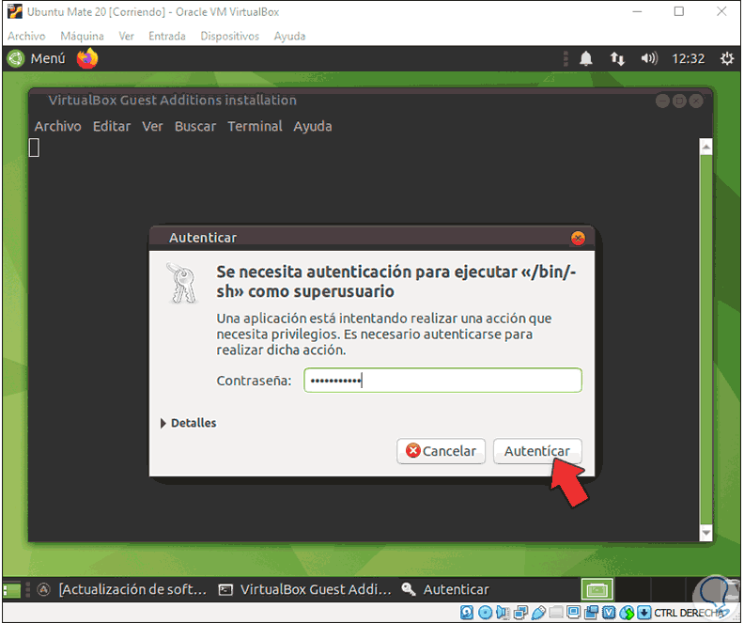The width and height of the screenshot is (744, 623).
Task: Expand the Detalles section
Action: pos(189,423)
